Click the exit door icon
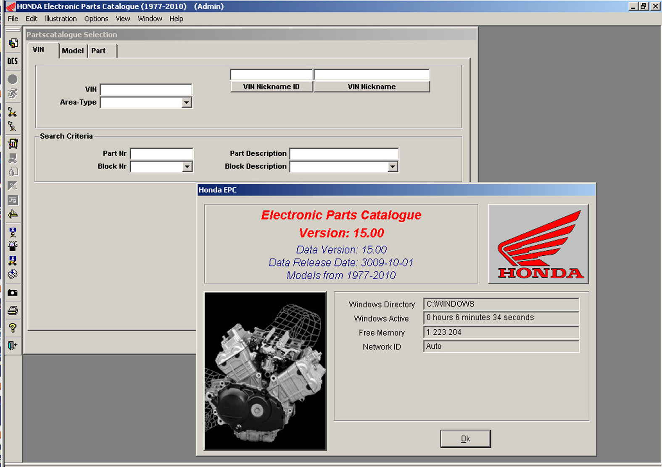This screenshot has height=467, width=662. pos(13,345)
